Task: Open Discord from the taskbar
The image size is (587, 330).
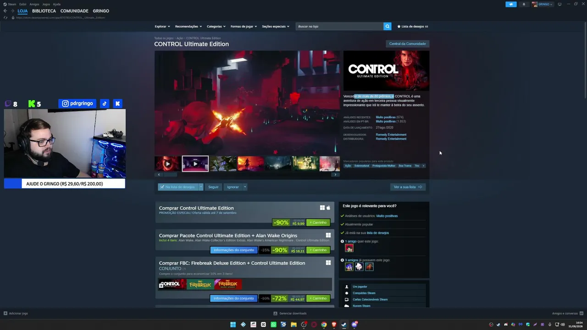Action: (354, 324)
